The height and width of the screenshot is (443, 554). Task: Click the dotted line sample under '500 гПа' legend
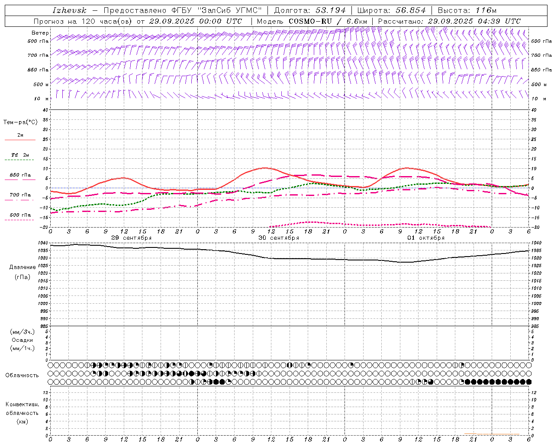coord(19,220)
